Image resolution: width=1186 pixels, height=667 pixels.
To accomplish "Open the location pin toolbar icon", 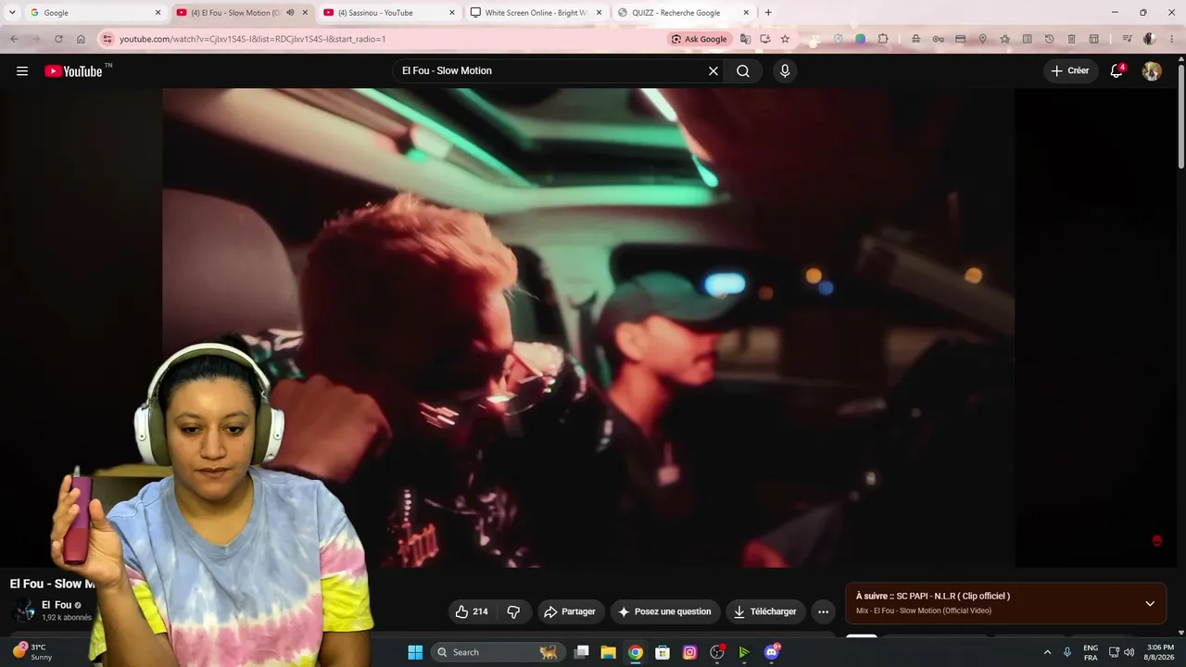I will click(x=982, y=39).
